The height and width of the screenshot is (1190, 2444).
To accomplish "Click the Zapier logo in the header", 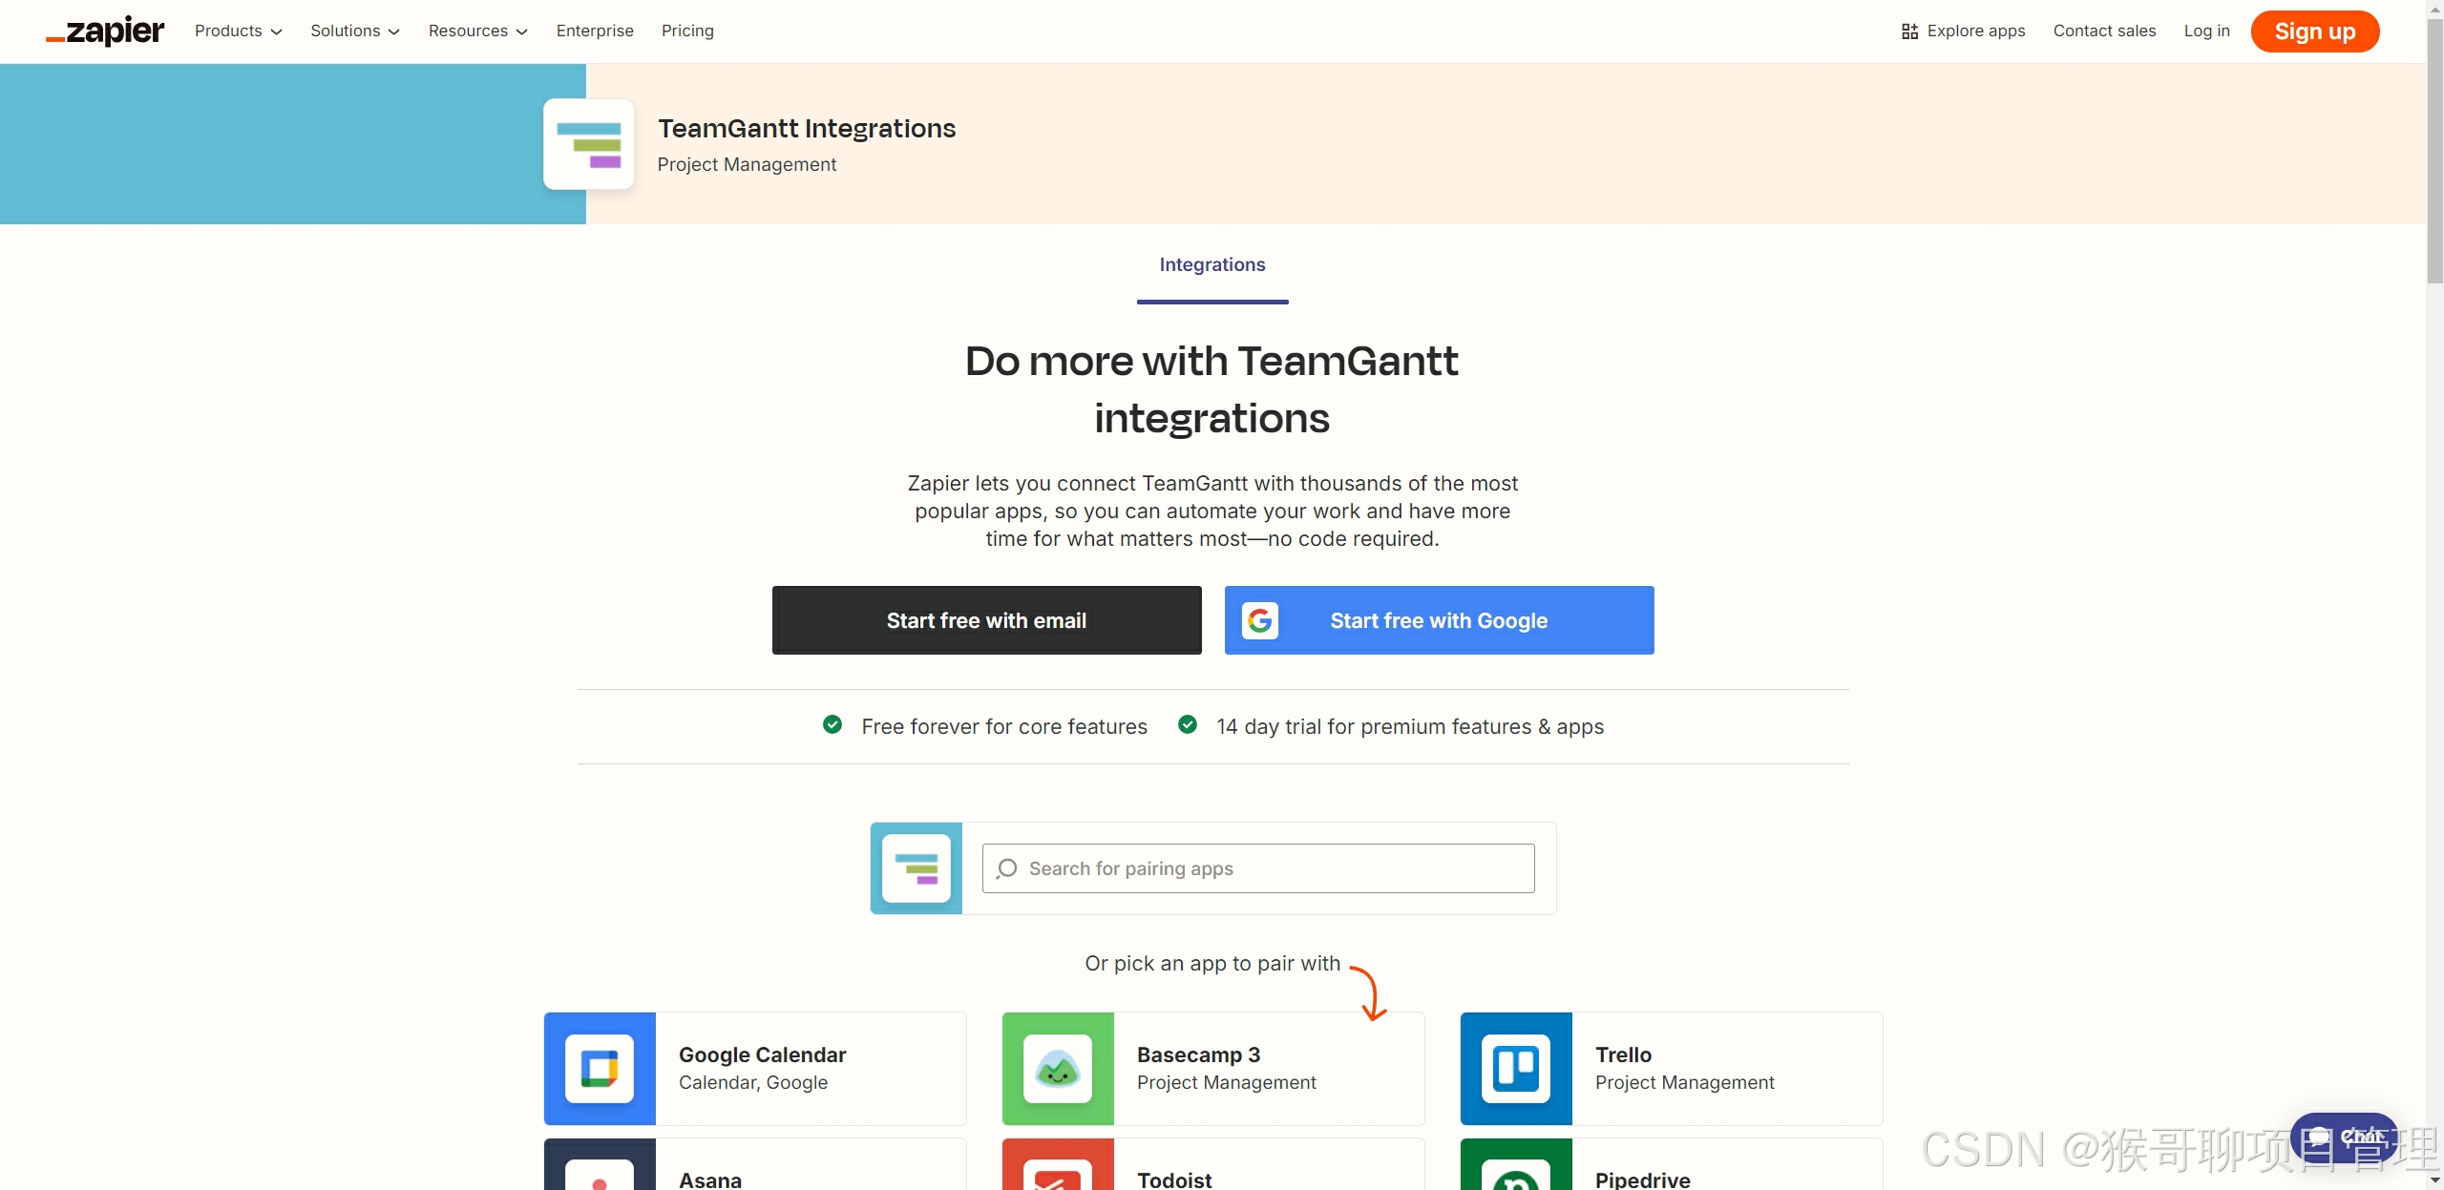I will pyautogui.click(x=105, y=31).
